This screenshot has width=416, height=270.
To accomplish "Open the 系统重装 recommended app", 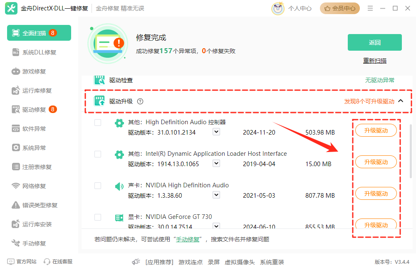I will 272,262.
